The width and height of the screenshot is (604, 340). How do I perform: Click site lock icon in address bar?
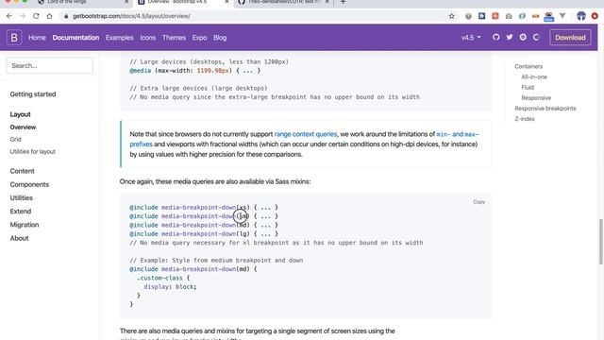click(x=66, y=16)
